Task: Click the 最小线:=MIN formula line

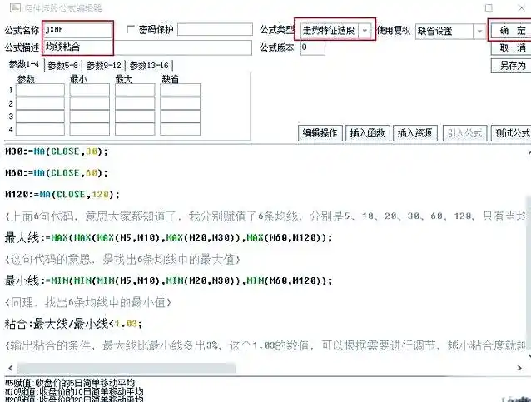Action: pyautogui.click(x=168, y=280)
